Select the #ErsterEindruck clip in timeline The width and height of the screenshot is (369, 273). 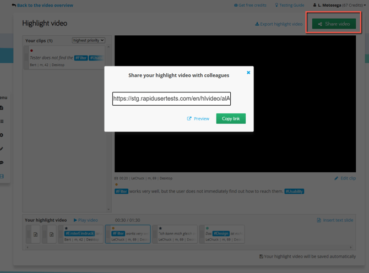click(x=80, y=234)
